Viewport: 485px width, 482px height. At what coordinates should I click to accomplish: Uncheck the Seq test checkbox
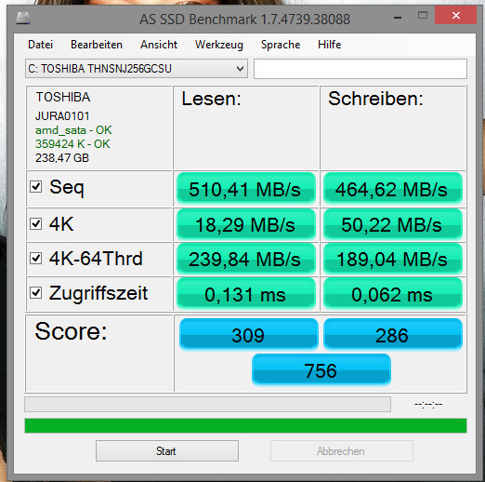[36, 187]
